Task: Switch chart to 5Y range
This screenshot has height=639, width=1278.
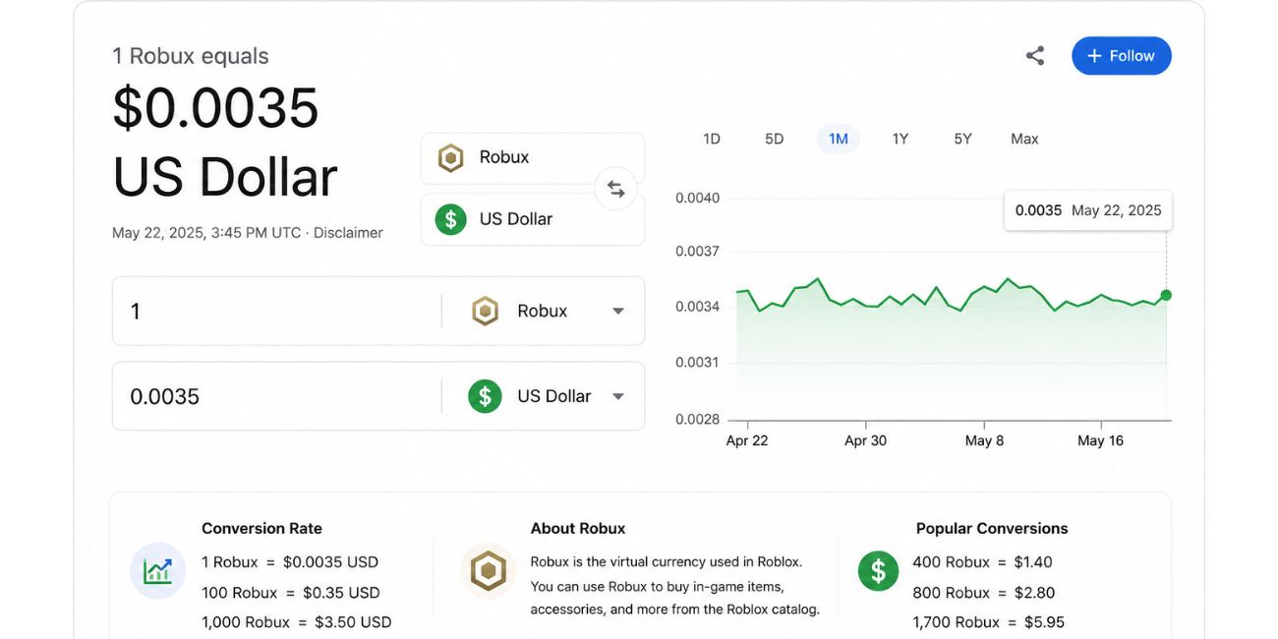Action: coord(962,139)
